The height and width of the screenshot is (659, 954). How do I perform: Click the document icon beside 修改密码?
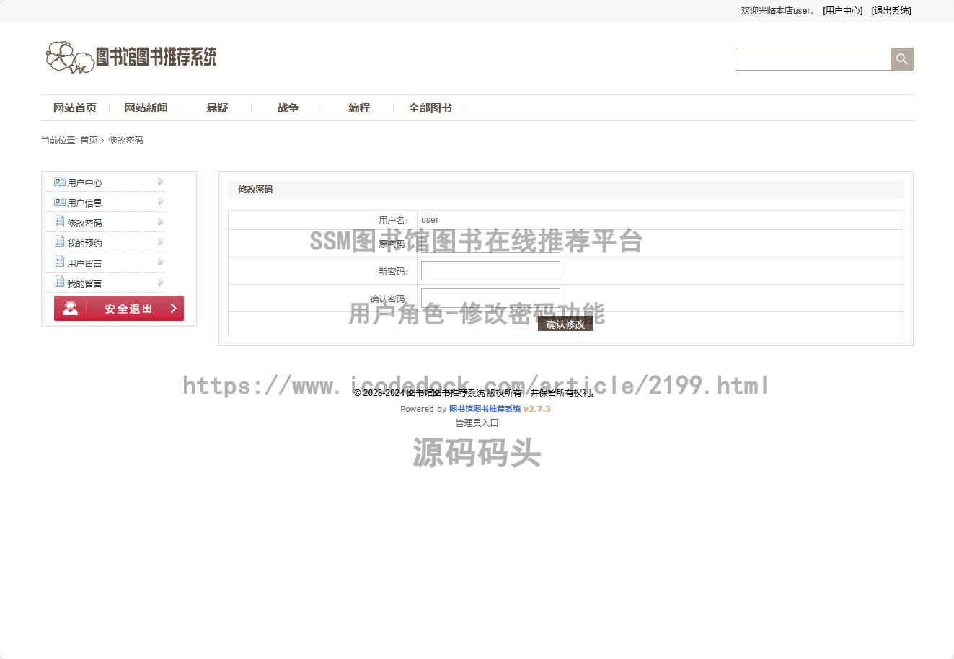pos(60,221)
